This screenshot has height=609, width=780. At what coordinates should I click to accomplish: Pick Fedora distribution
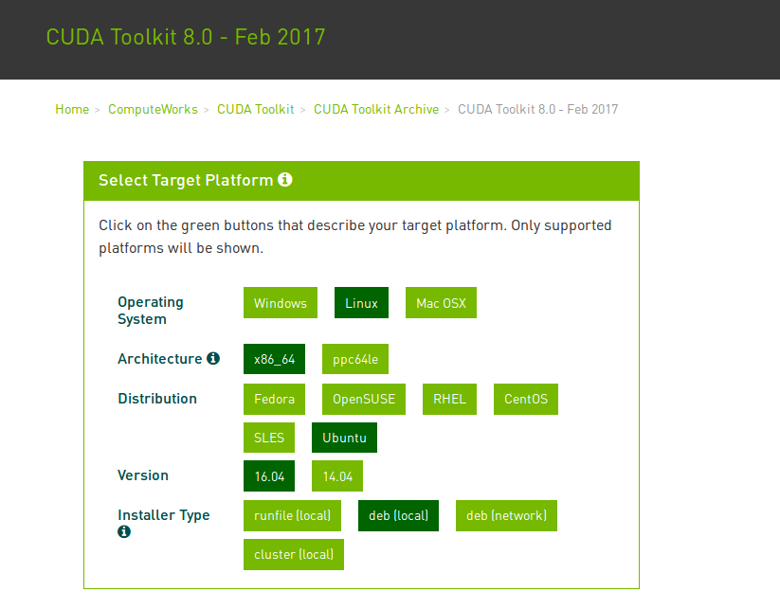click(275, 399)
